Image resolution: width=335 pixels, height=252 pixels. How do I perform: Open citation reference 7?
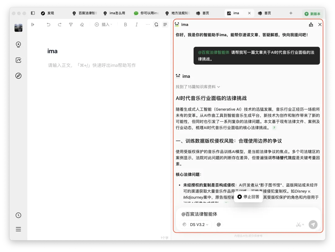[x=274, y=128]
